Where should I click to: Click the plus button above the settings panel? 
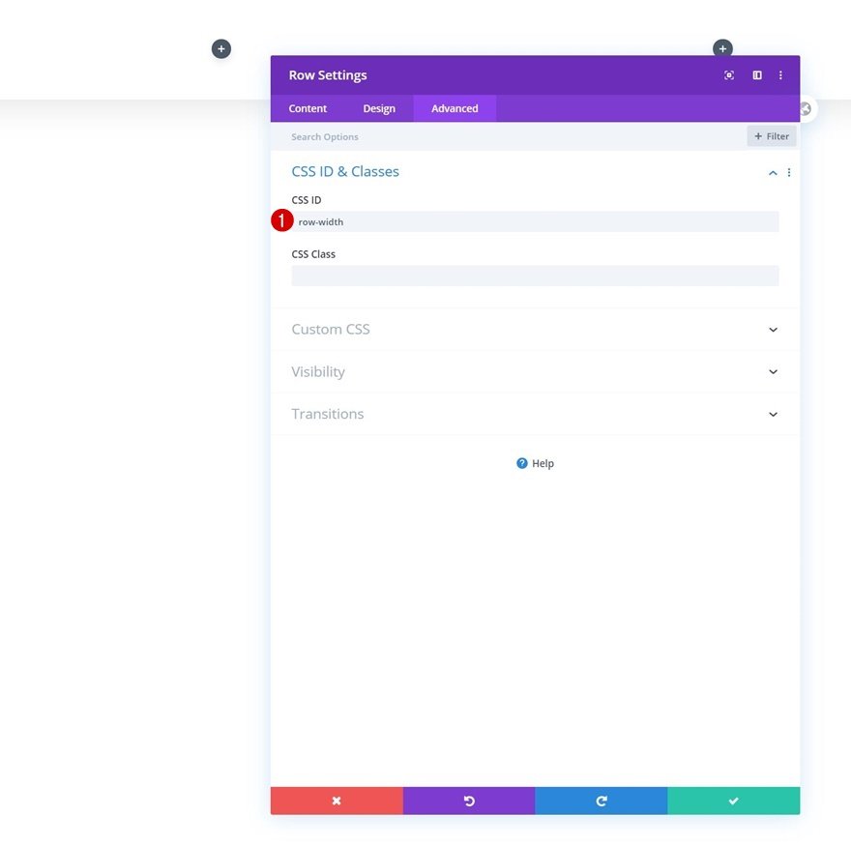[x=722, y=48]
